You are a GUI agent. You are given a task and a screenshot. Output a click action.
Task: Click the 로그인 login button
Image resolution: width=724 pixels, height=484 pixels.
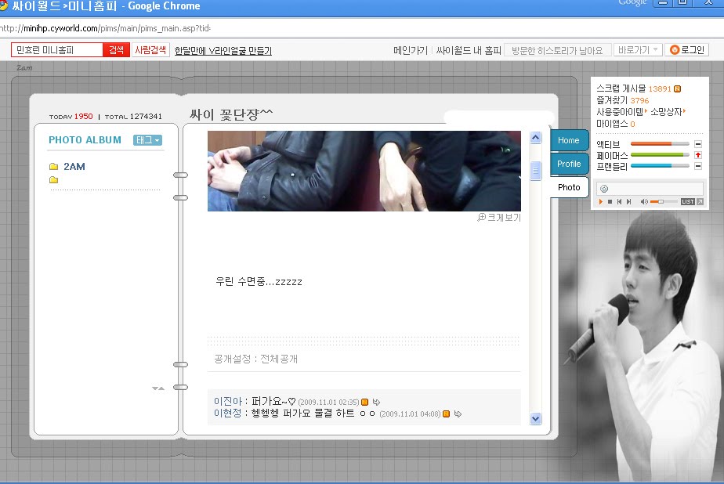coord(686,50)
